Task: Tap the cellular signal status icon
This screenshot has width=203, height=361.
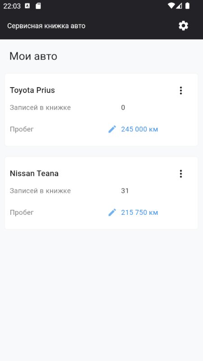Action: point(179,6)
